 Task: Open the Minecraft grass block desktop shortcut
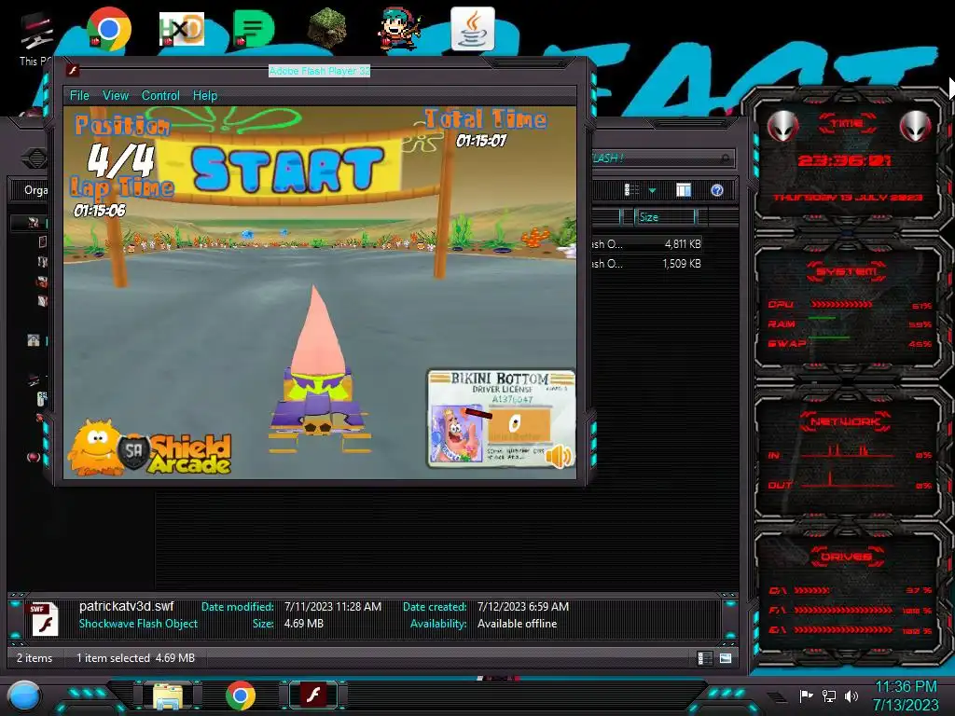[x=327, y=29]
